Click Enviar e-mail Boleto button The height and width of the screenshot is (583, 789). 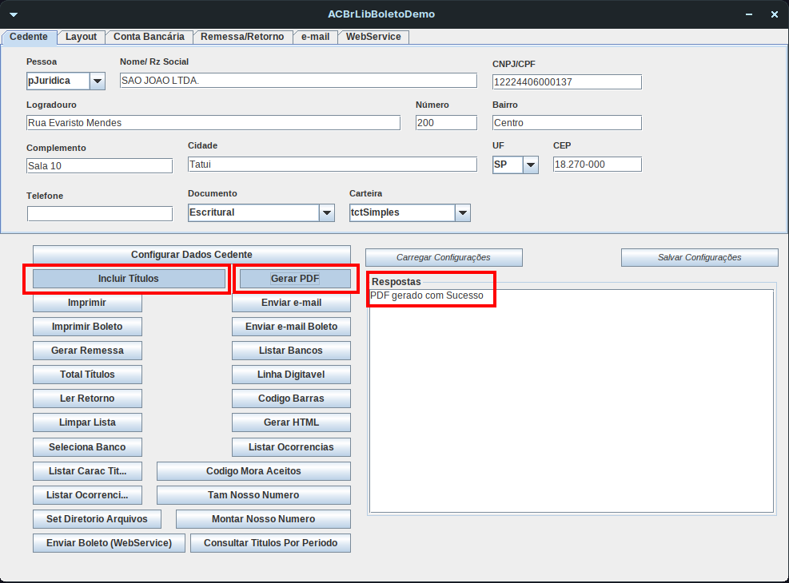[291, 327]
